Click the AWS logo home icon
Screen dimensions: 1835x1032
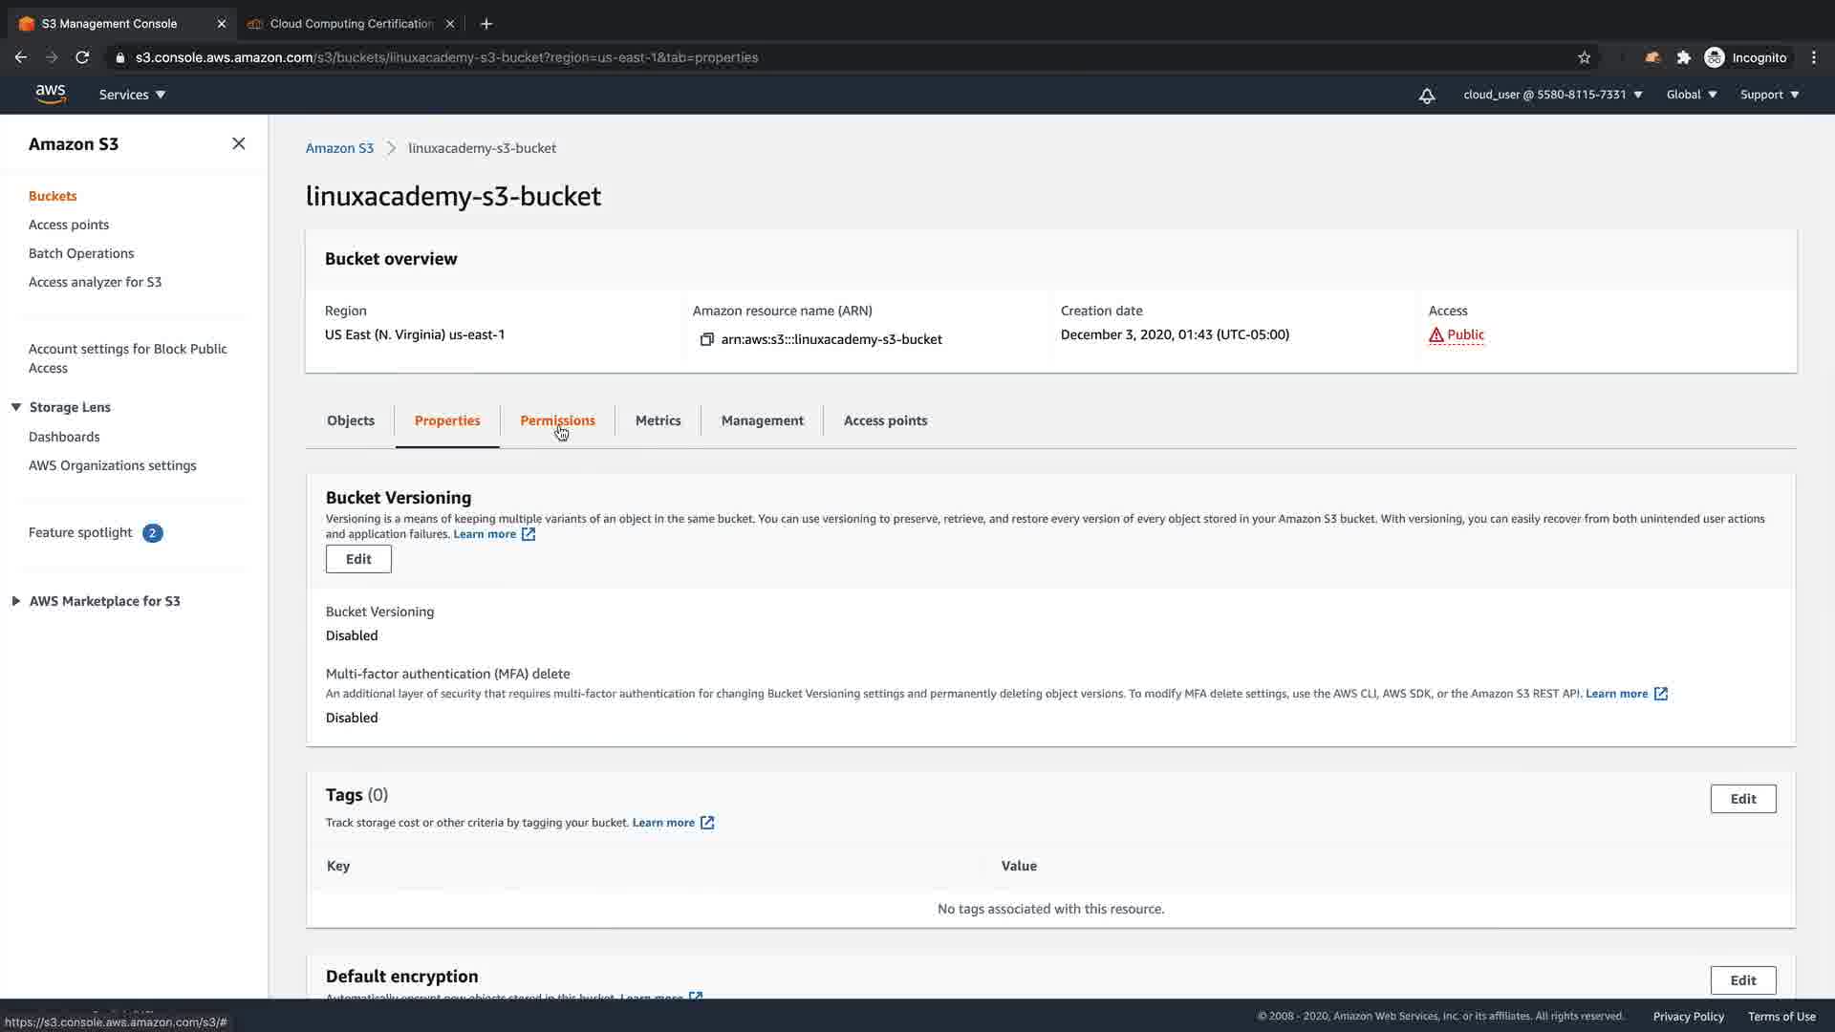pyautogui.click(x=51, y=94)
